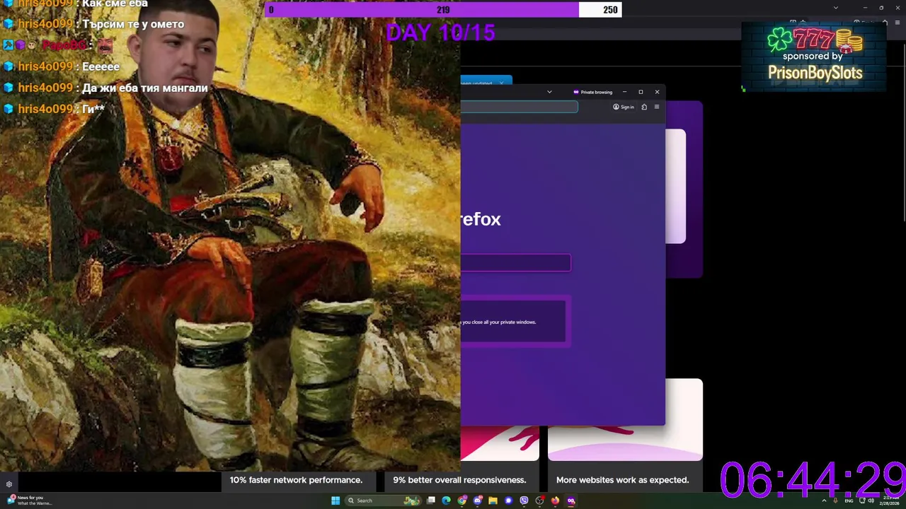The width and height of the screenshot is (906, 509).
Task: Expand the chevron in background window title bar
Action: point(835,8)
